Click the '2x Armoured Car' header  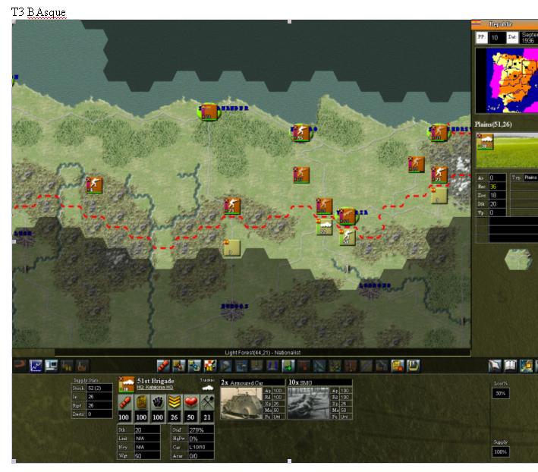tap(252, 382)
